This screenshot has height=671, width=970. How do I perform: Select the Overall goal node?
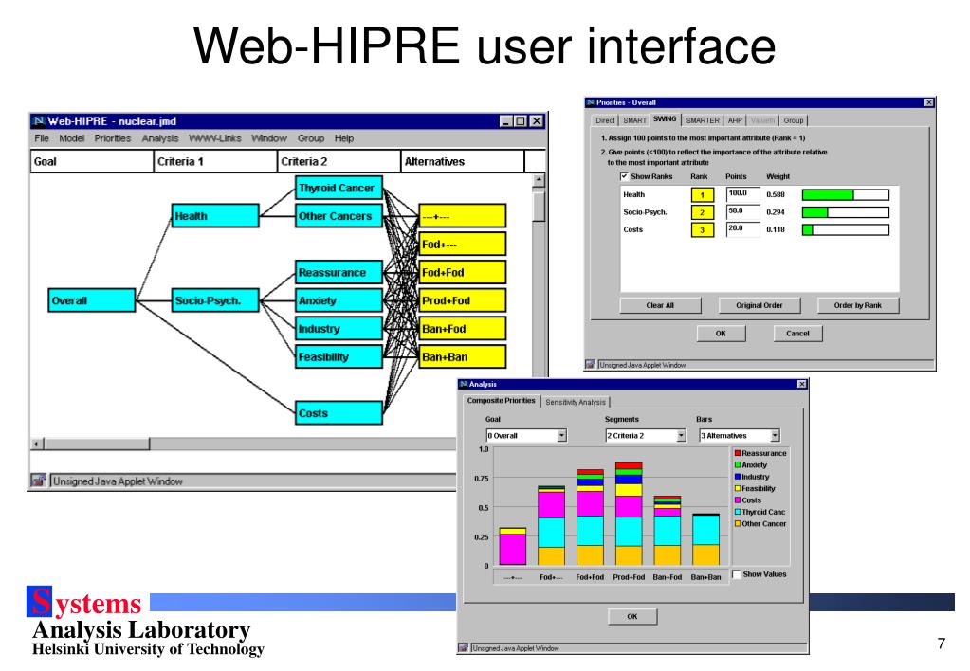[92, 300]
